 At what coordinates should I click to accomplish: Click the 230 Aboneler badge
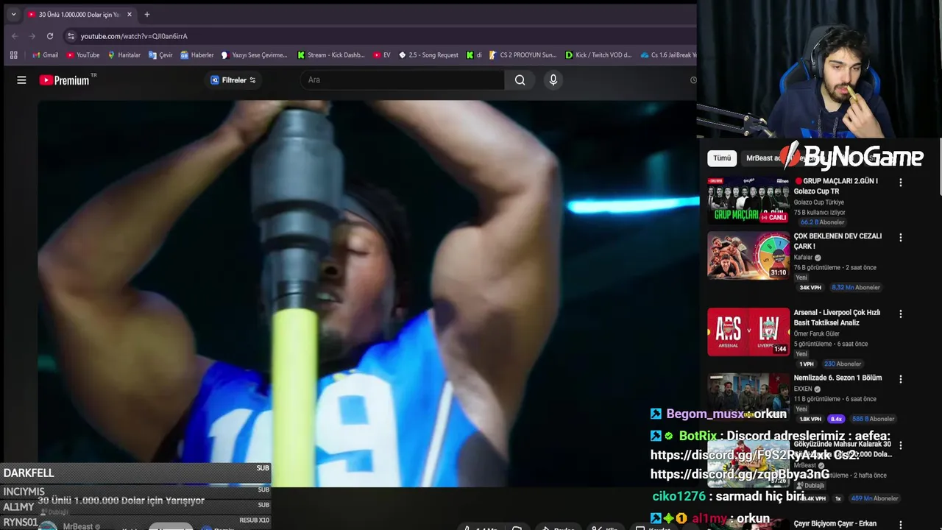843,364
